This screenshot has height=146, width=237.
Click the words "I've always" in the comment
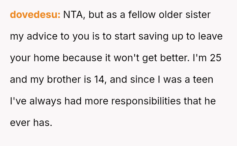coord(36,101)
